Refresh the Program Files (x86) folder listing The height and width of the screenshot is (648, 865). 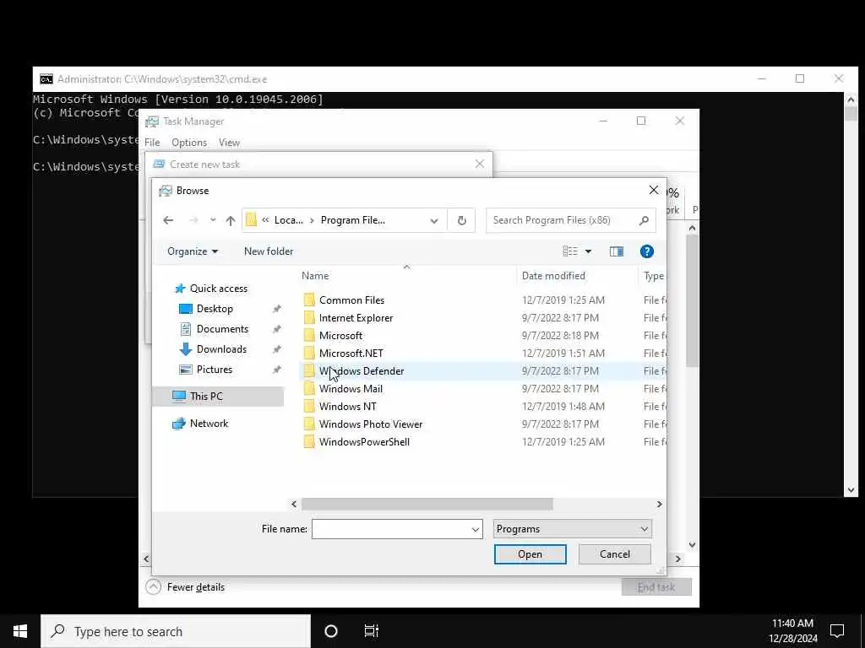click(x=462, y=220)
